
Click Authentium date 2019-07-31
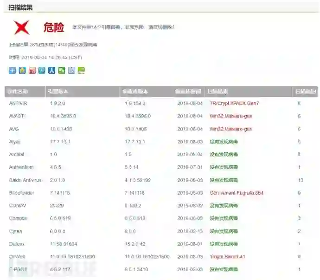pyautogui.click(x=190, y=167)
